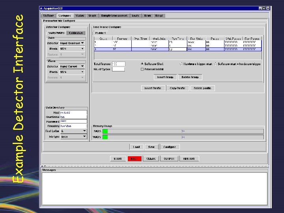Click the Total Frames input field
The height and width of the screenshot is (213, 284).
(x=118, y=64)
